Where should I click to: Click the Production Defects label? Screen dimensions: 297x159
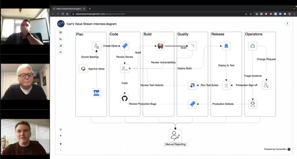pos(223,104)
